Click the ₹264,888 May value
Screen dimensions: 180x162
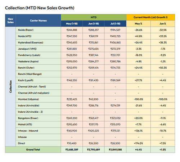tap(72, 30)
